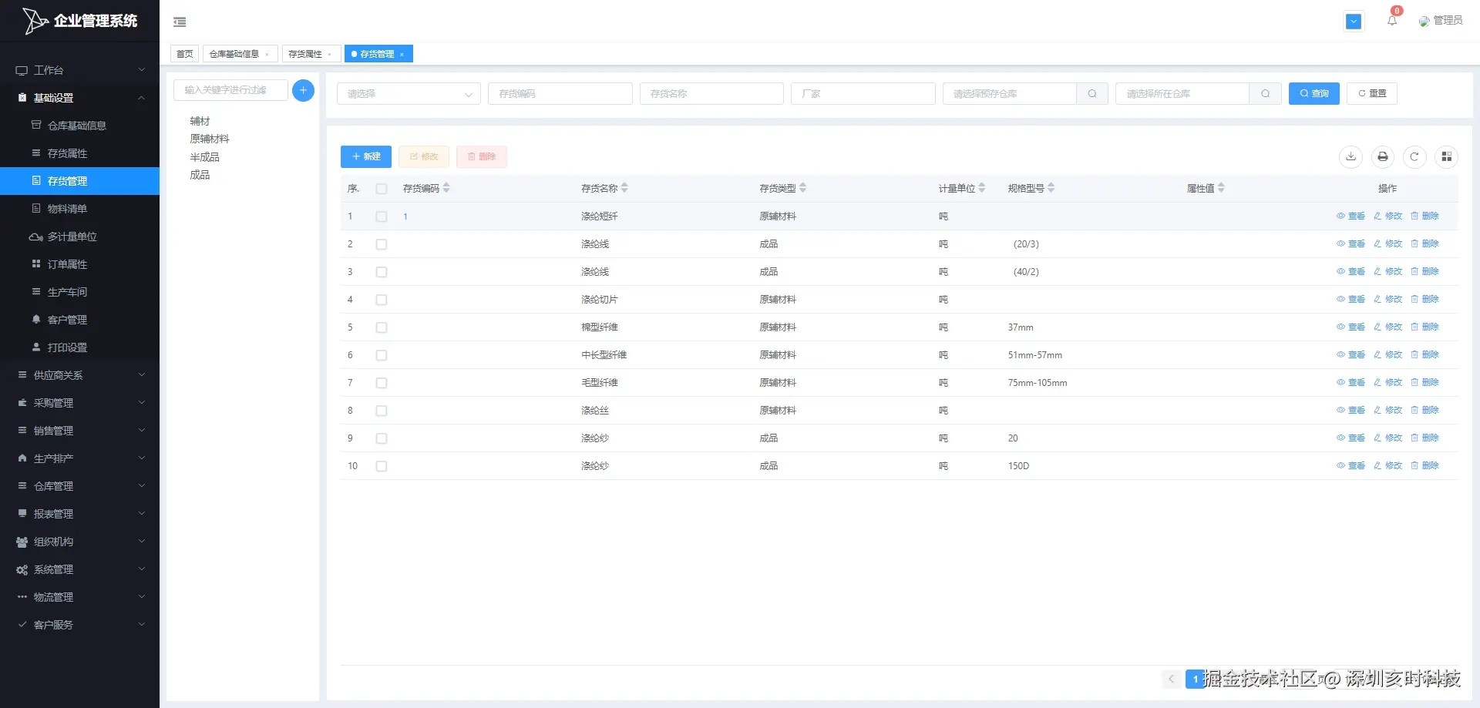Select 原辅材料 in category tree
The image size is (1480, 708).
point(210,139)
